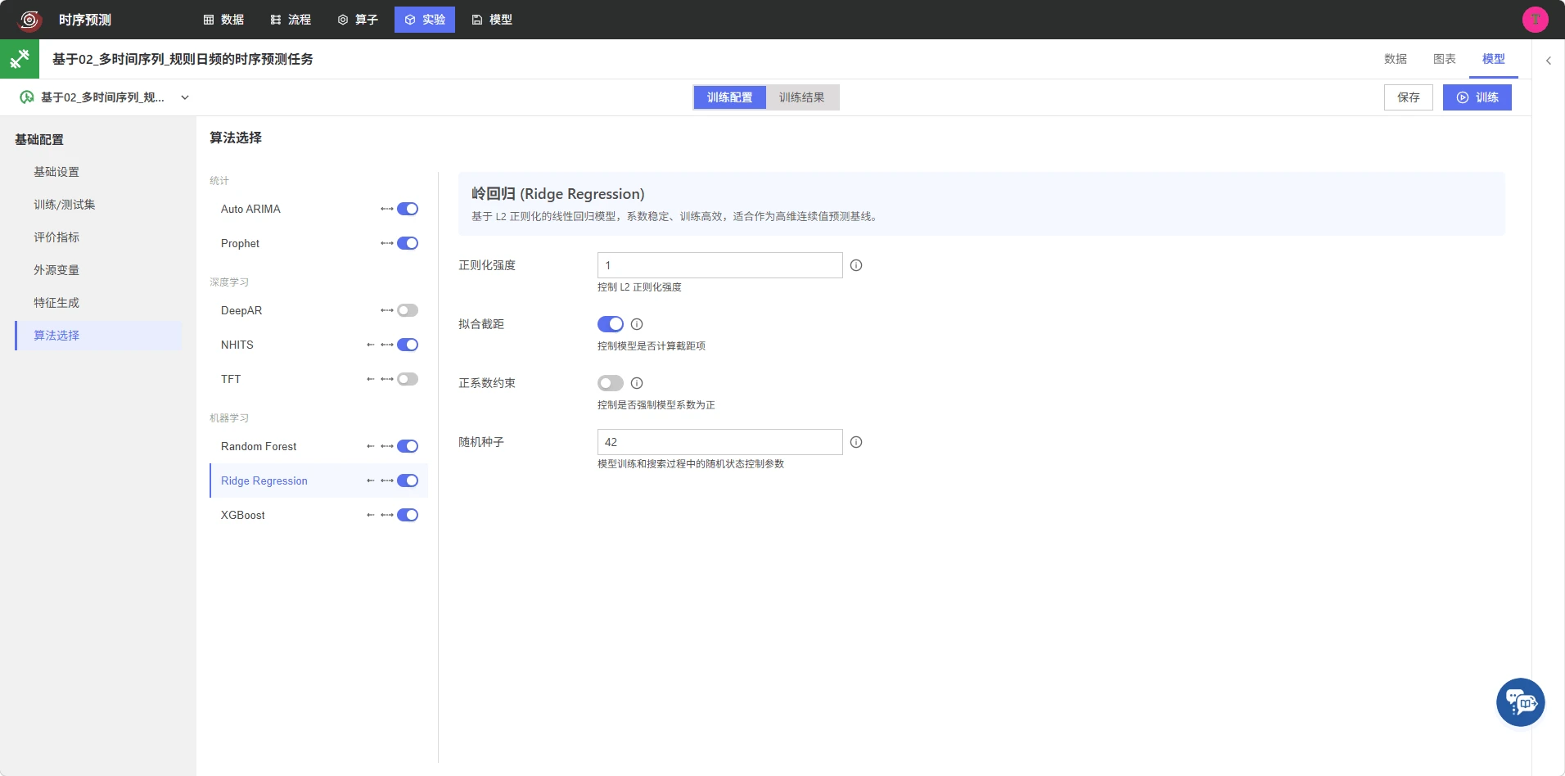Viewport: 1565px width, 776px height.
Task: Open the user avatar in the top bar
Action: click(1535, 20)
